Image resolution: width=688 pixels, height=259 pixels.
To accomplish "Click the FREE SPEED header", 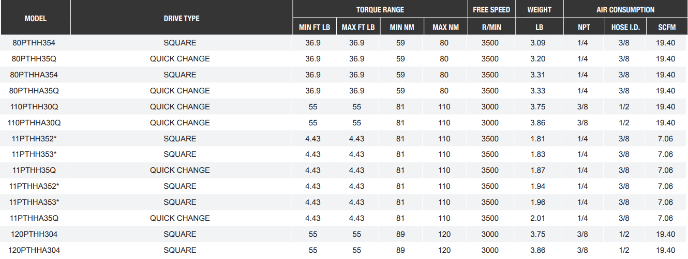I will click(491, 9).
